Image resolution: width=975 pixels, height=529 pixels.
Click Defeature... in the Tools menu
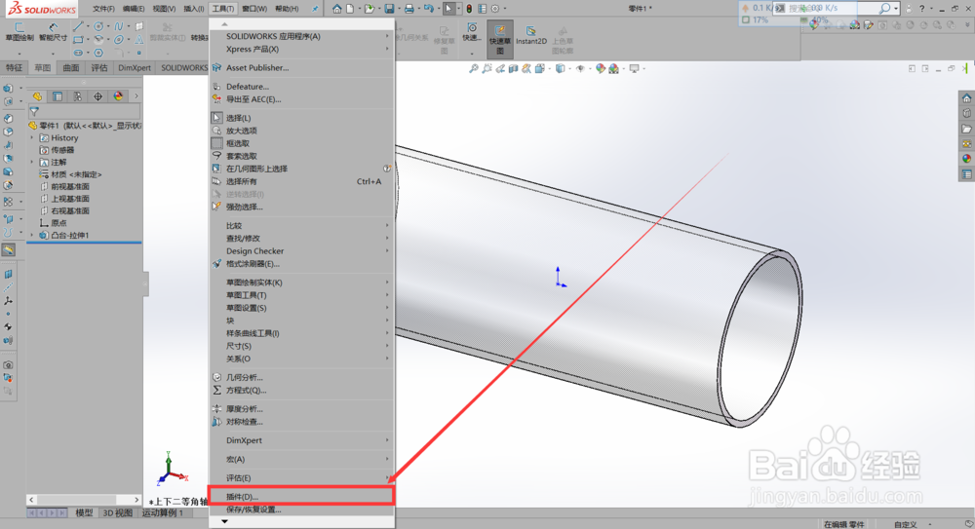coord(301,87)
